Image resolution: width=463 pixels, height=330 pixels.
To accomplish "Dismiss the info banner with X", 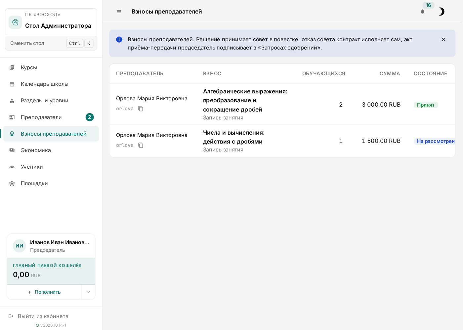I will [443, 39].
